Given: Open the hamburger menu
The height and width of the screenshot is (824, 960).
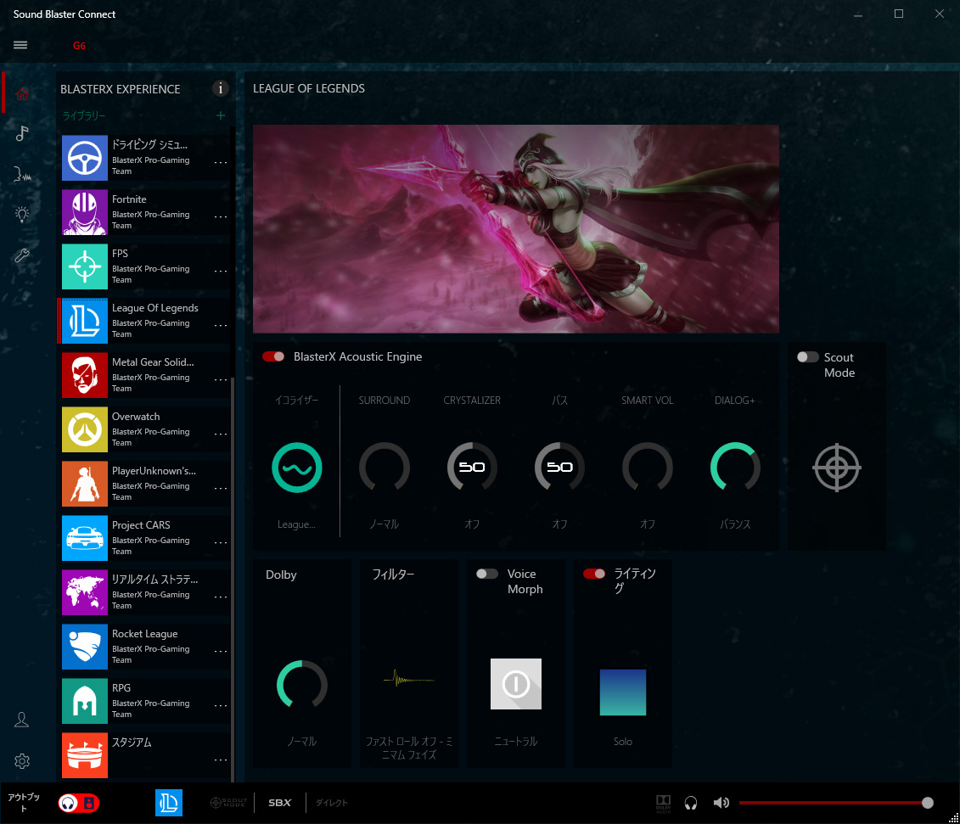Looking at the screenshot, I should [20, 45].
